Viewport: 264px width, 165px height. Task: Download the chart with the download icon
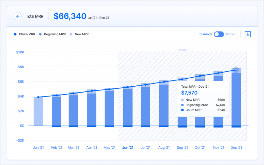point(247,34)
